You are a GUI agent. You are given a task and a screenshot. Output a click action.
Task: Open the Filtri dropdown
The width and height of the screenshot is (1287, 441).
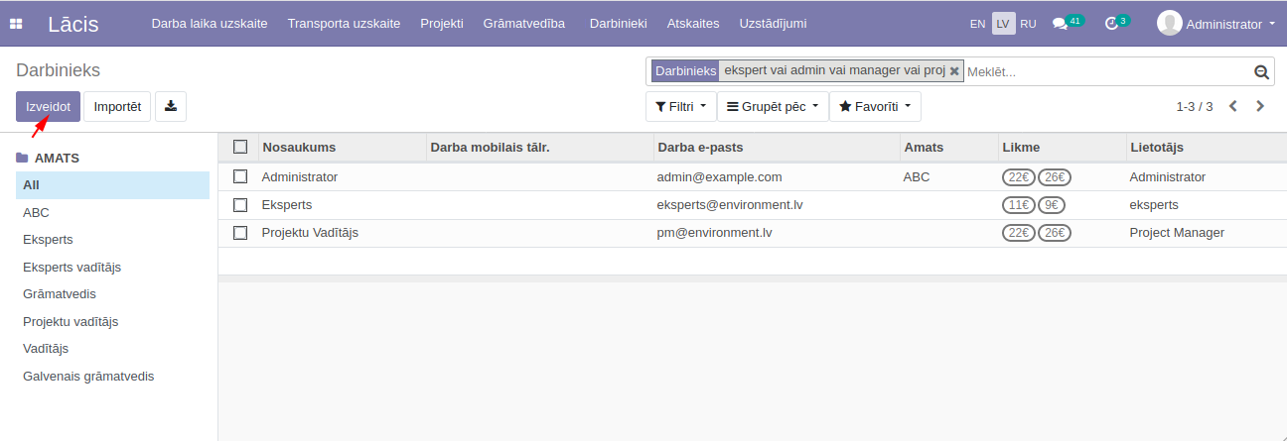pyautogui.click(x=680, y=106)
